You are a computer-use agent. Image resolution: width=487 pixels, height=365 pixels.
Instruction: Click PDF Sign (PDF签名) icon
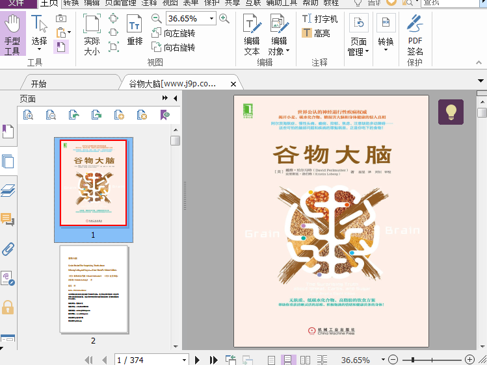pos(415,35)
